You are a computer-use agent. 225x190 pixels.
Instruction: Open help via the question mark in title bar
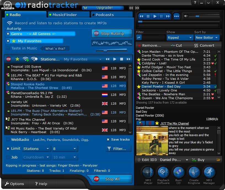coord(195,2)
